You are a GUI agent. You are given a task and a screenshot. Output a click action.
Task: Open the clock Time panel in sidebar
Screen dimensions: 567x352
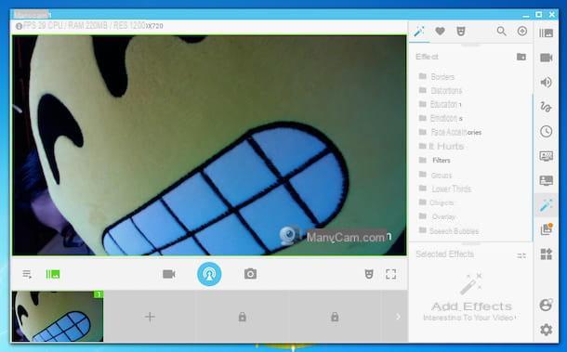(x=546, y=131)
